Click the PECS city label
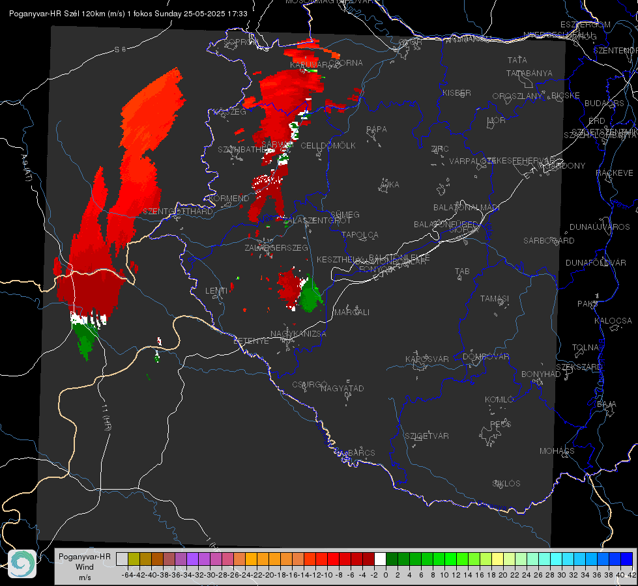Image resolution: width=638 pixels, height=586 pixels. [500, 424]
